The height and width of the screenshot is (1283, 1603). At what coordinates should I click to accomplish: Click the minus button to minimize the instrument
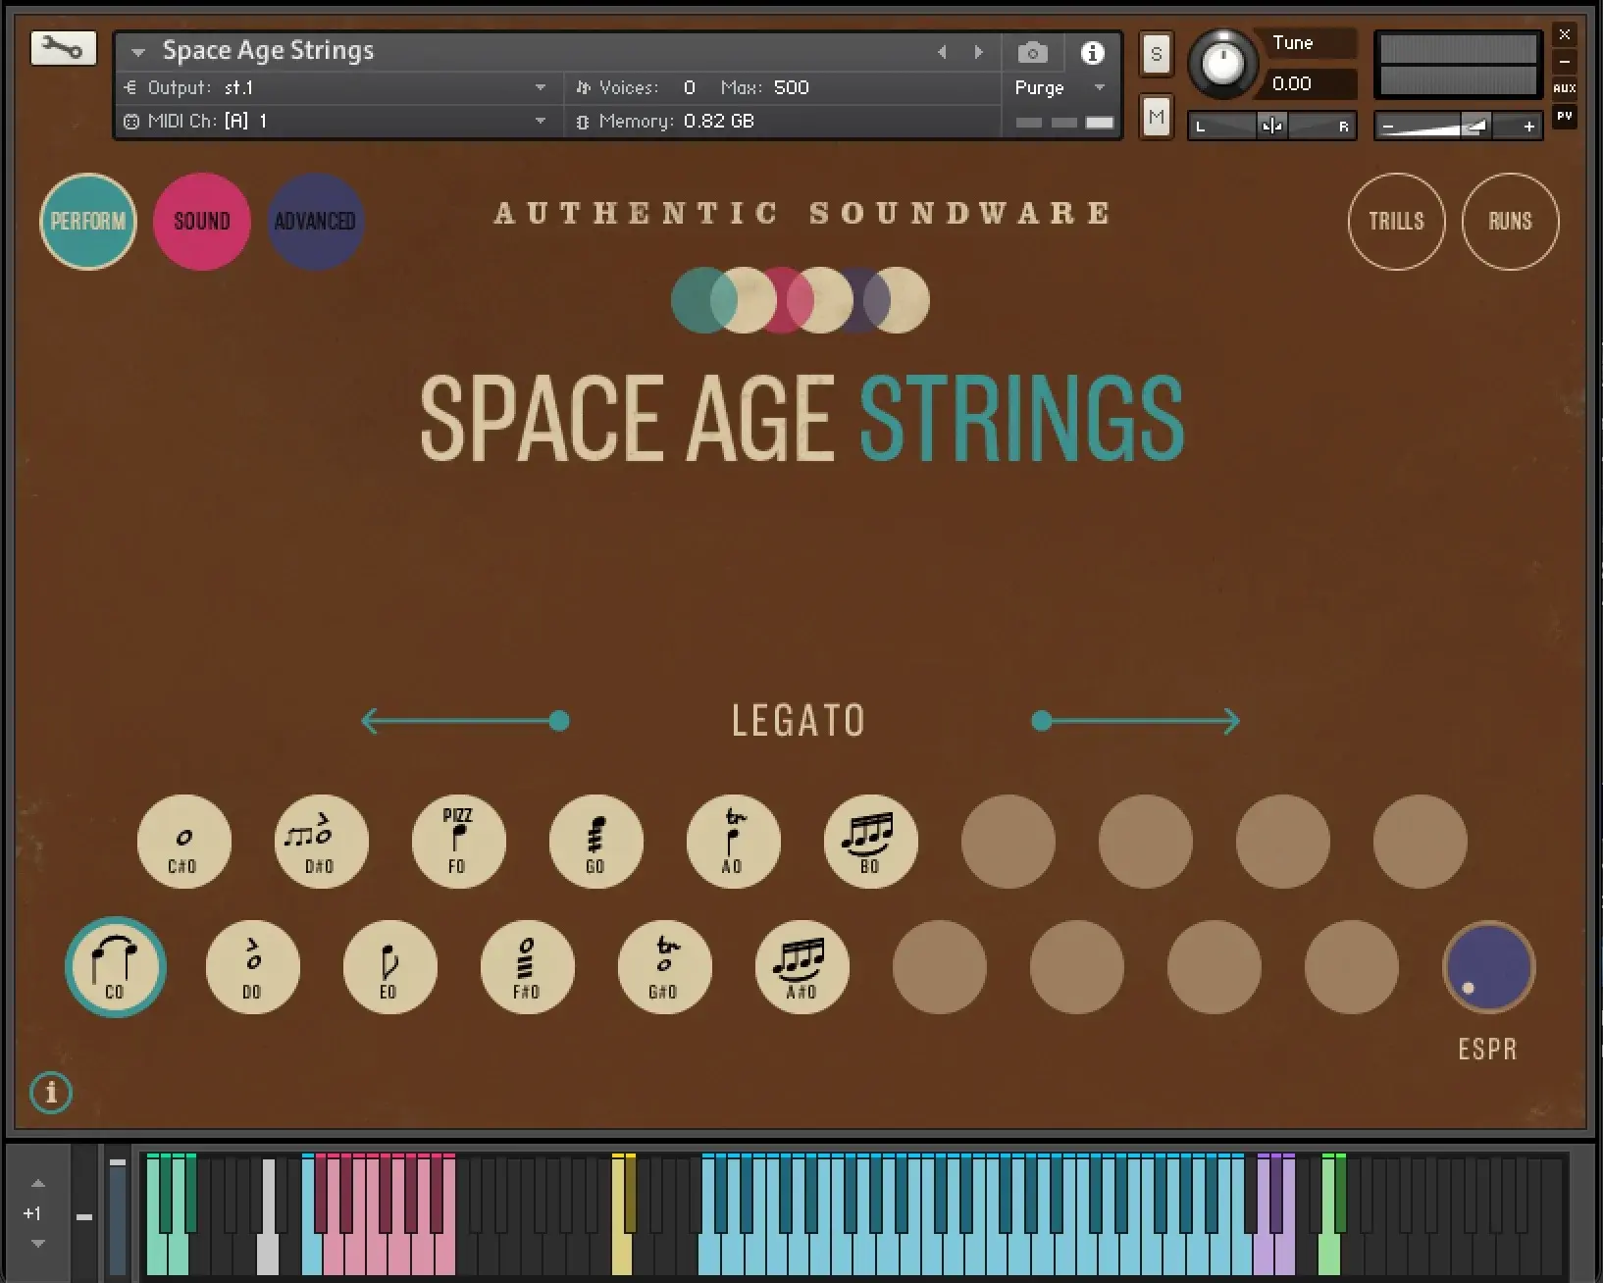(1565, 61)
